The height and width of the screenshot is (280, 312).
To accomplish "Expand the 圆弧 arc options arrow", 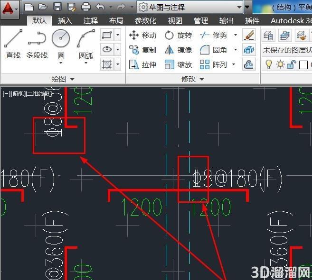I will click(x=86, y=63).
